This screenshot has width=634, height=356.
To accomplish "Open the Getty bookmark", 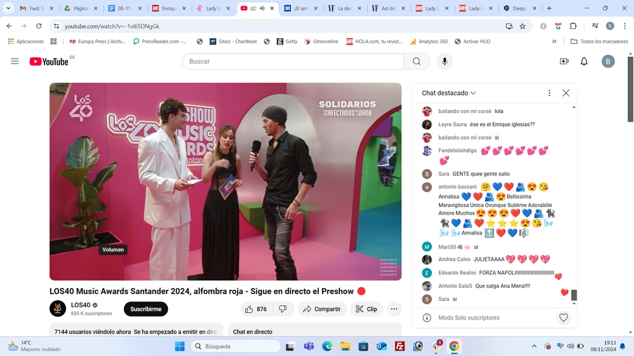I will click(x=287, y=41).
